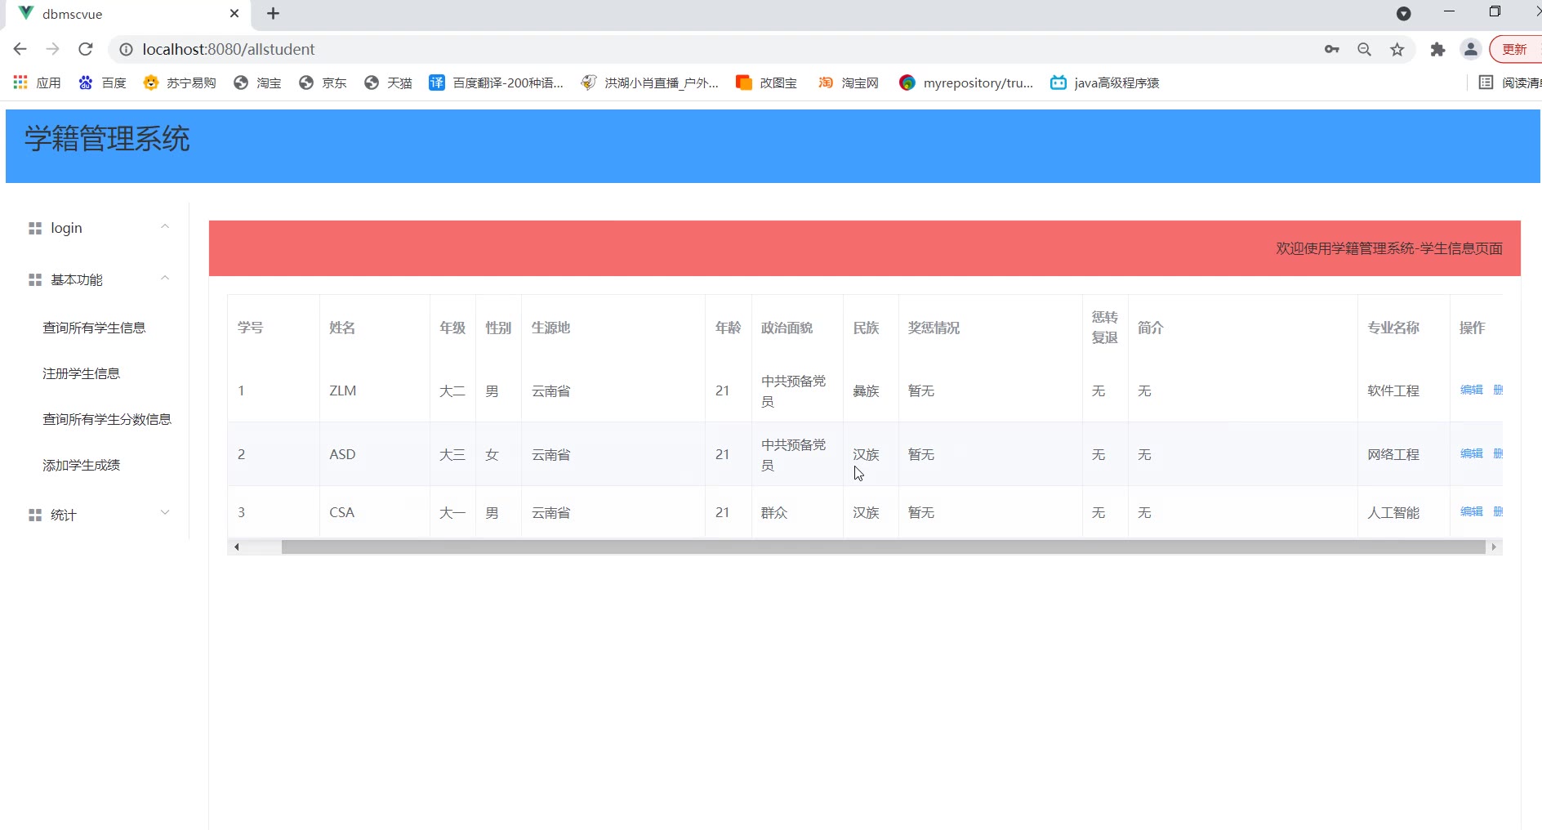Reload the page with refresh icon
This screenshot has width=1542, height=830.
(x=86, y=49)
